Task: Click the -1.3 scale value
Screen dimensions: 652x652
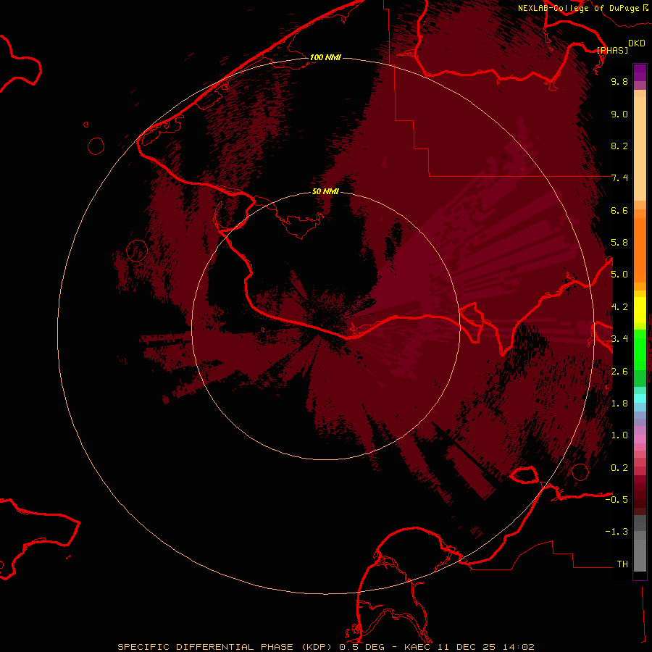Action: point(617,532)
